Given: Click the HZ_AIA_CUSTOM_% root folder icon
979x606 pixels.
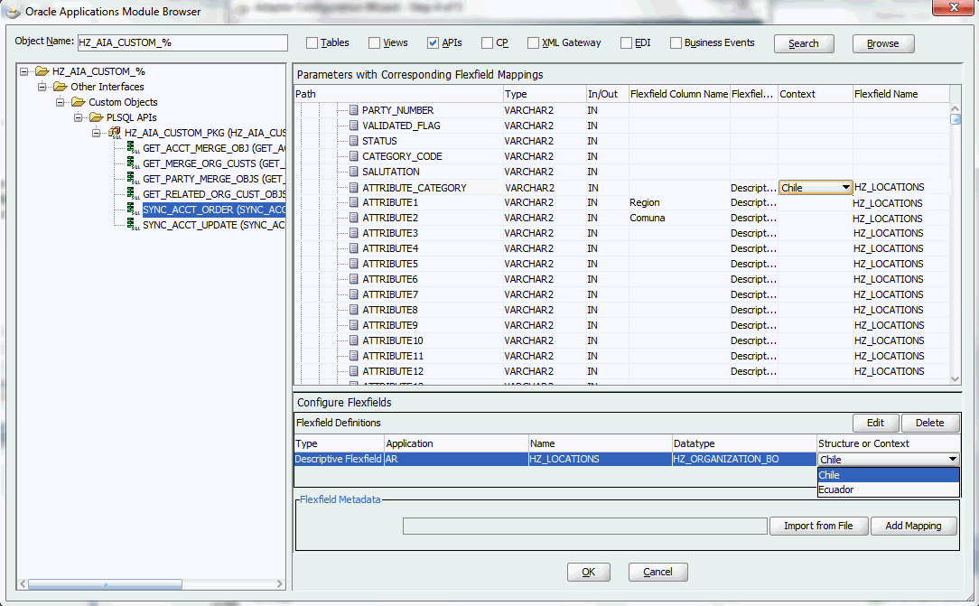Looking at the screenshot, I should pos(42,71).
